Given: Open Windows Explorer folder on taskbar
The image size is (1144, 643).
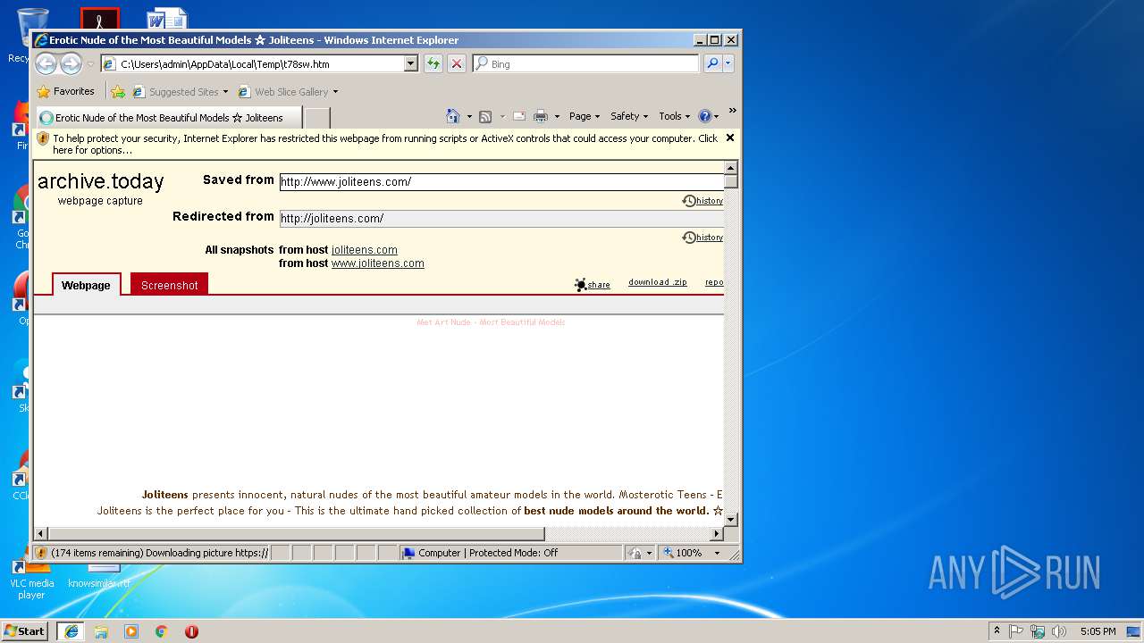Looking at the screenshot, I should coord(101,631).
